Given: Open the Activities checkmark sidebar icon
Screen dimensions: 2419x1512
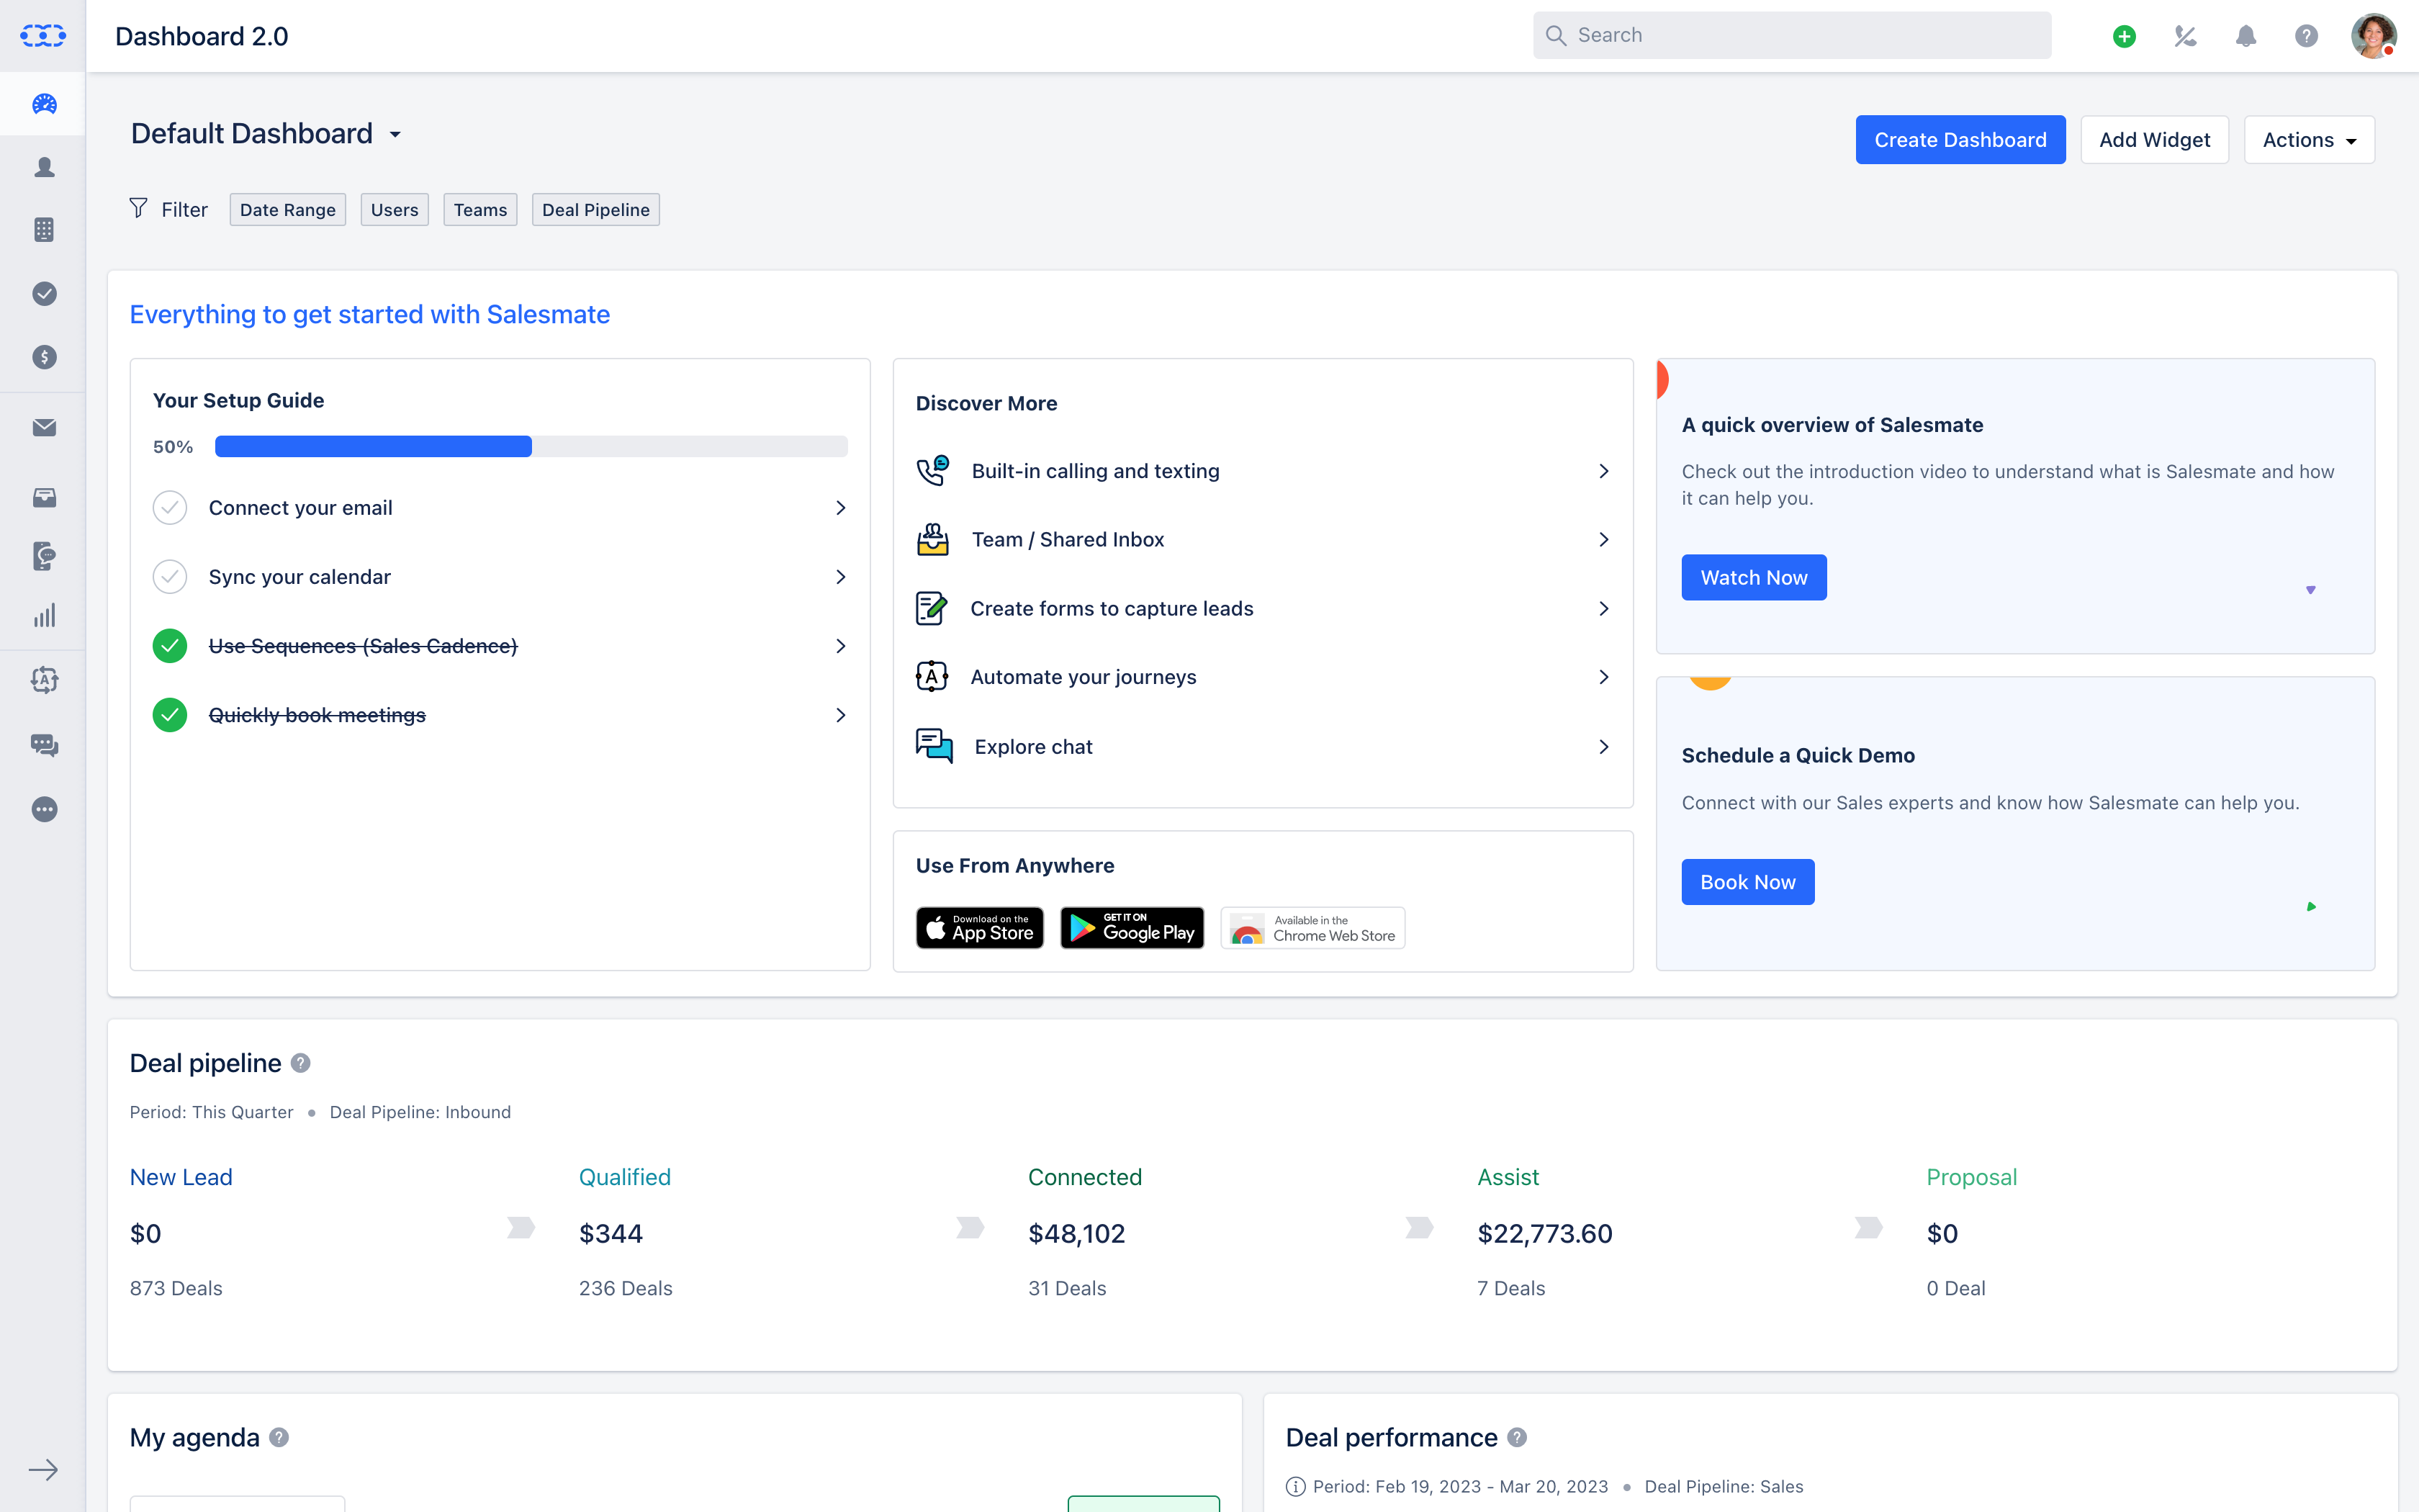Looking at the screenshot, I should point(44,293).
